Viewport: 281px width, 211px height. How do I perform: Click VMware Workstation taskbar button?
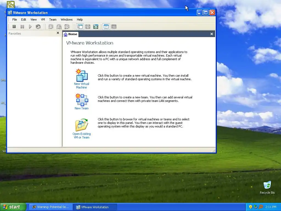click(95, 207)
